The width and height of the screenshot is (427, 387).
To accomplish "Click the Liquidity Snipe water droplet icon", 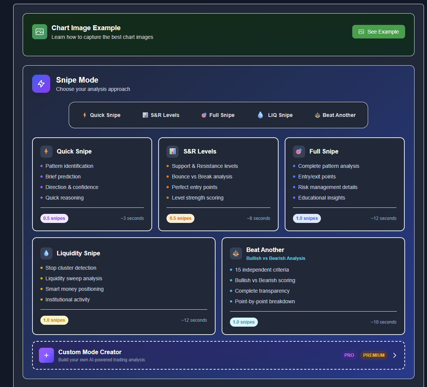I will tap(46, 253).
